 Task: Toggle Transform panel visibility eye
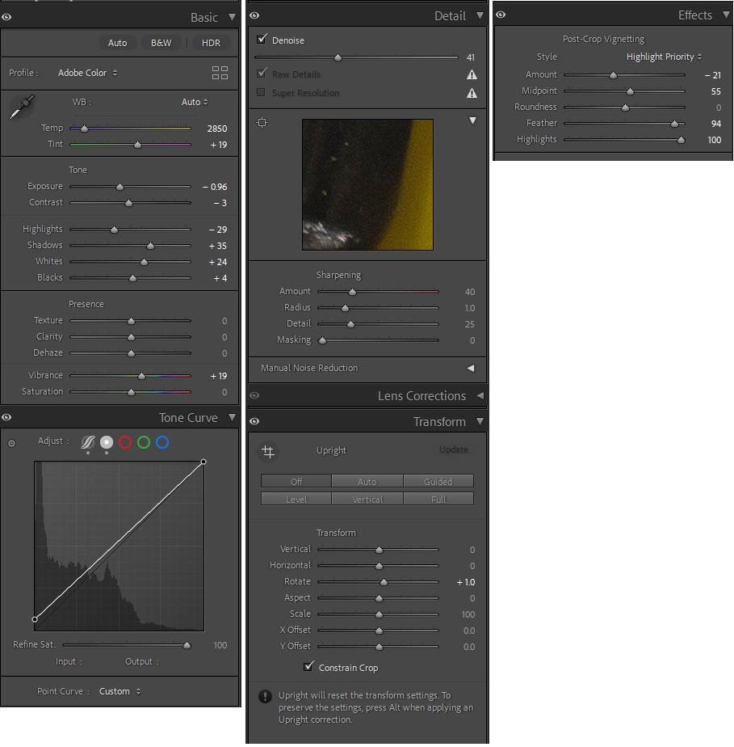pos(254,421)
